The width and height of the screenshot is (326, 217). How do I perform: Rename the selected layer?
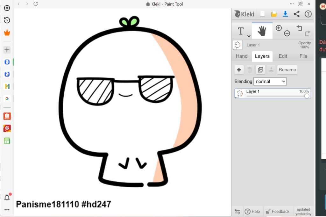pyautogui.click(x=287, y=70)
